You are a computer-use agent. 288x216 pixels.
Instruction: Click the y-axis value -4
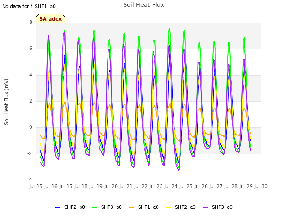[x=30, y=180]
